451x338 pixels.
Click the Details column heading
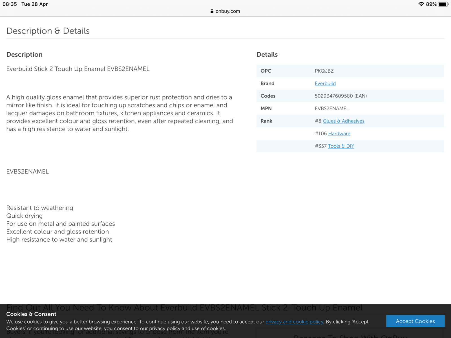(x=267, y=55)
